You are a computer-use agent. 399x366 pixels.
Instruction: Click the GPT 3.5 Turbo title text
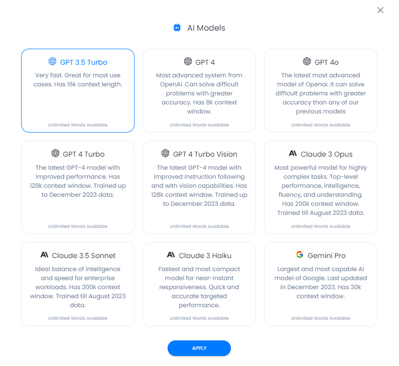coord(83,62)
